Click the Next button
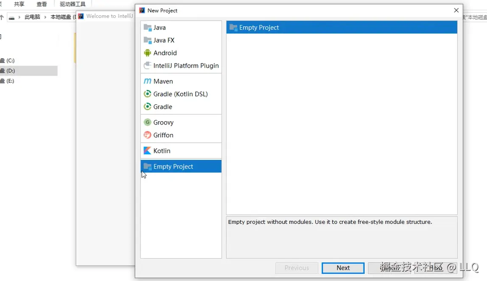Screen dimensions: 487x281 pos(343,268)
